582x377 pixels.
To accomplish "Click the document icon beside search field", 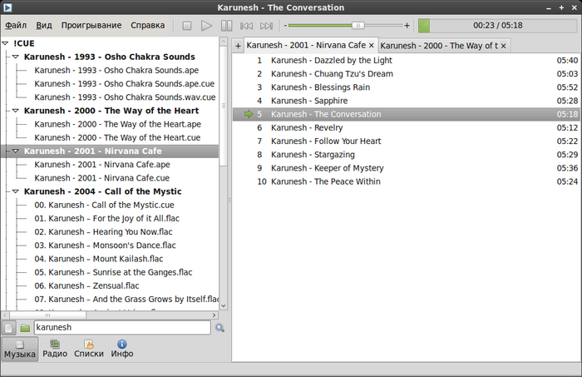I will pyautogui.click(x=8, y=328).
